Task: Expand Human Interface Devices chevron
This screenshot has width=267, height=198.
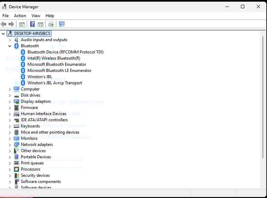Action: point(10,114)
